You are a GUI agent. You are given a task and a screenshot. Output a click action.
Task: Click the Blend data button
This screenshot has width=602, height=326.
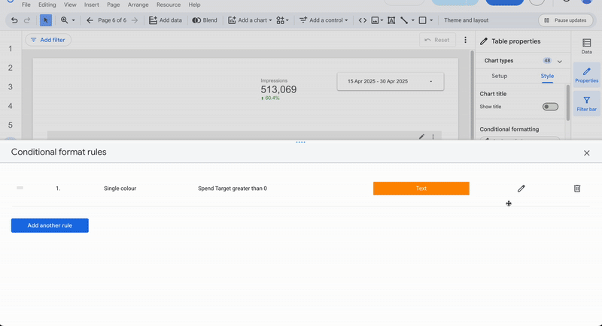205,20
